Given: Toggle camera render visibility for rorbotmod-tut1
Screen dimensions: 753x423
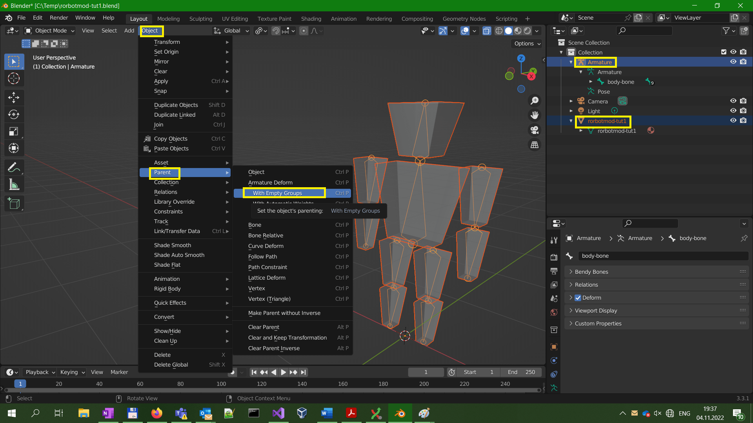Looking at the screenshot, I should (x=743, y=120).
